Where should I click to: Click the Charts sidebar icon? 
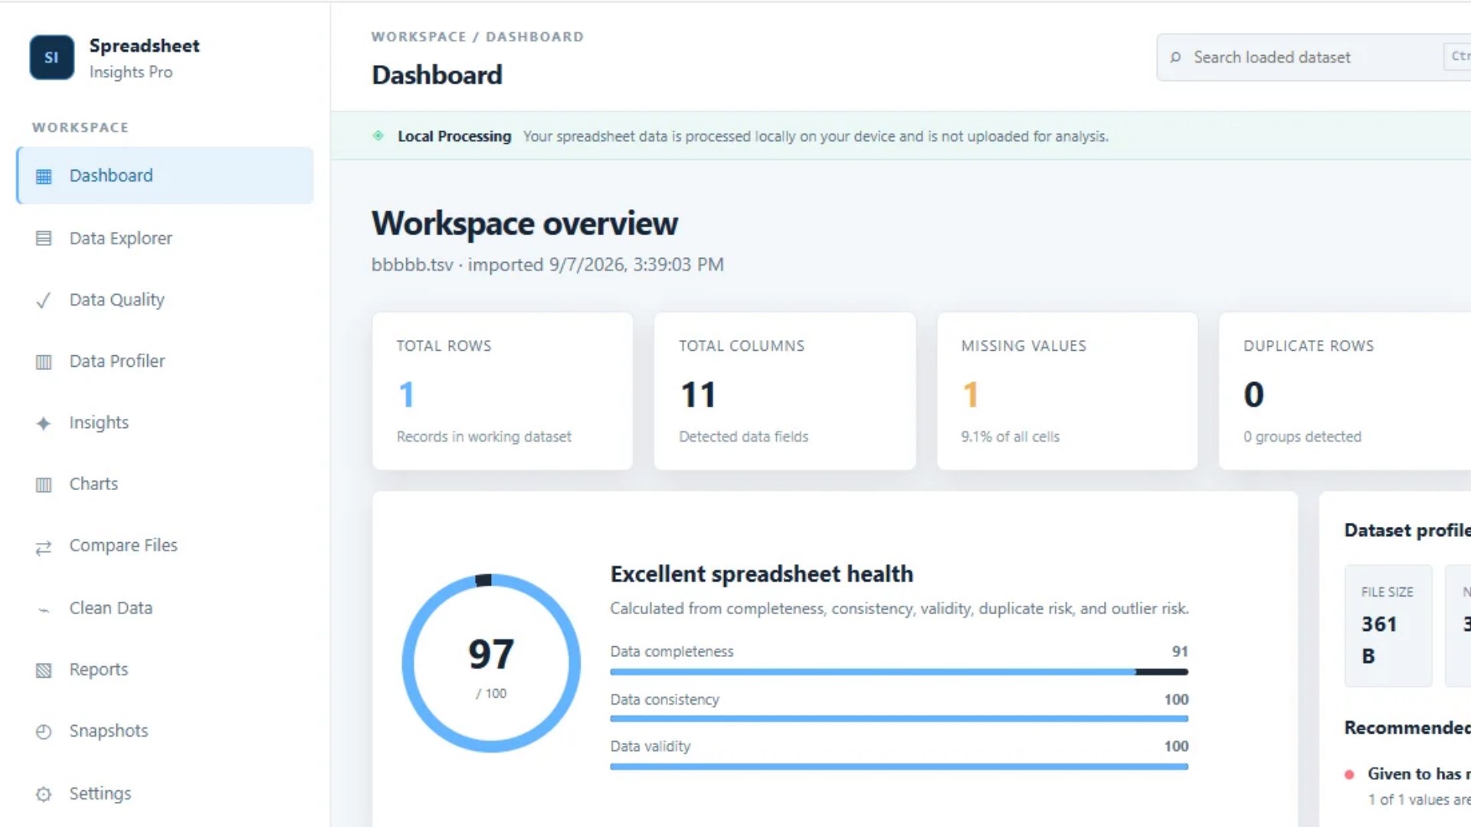44,484
